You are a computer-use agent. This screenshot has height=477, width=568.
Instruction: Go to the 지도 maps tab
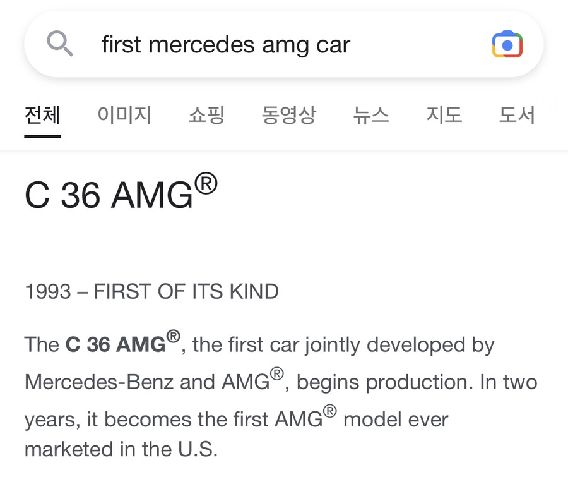tap(444, 115)
